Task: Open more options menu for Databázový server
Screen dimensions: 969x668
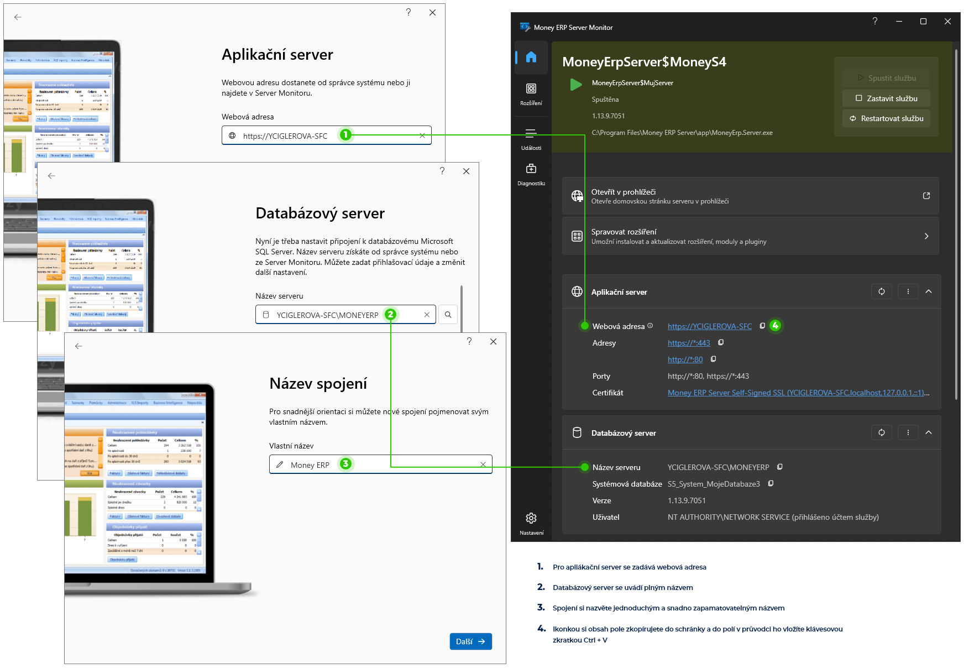Action: click(908, 432)
